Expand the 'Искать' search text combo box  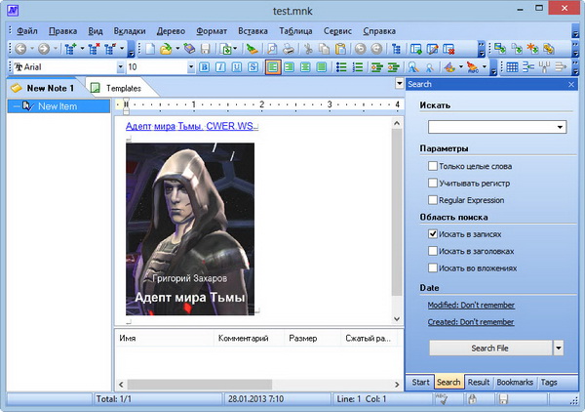560,127
